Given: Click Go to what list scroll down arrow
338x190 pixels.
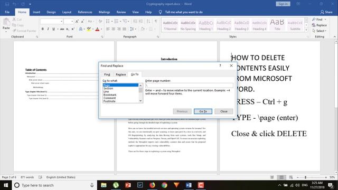Looking at the screenshot, I should point(140,101).
